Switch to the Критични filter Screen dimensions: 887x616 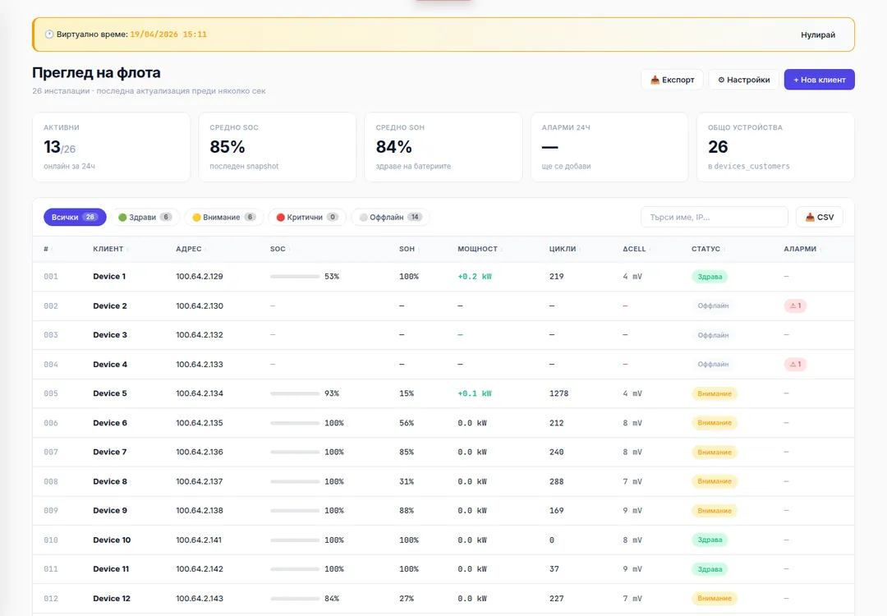point(307,217)
